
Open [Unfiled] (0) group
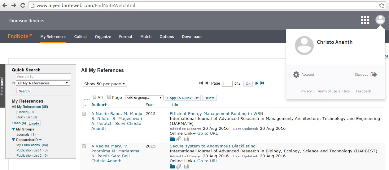pos(25,112)
